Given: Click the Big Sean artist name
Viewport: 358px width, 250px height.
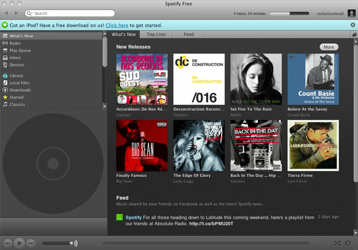Looking at the screenshot, I should pyautogui.click(x=124, y=181).
